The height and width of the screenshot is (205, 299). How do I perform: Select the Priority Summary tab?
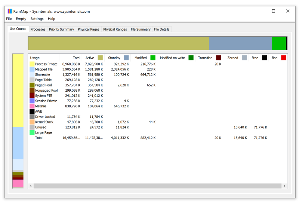pos(62,29)
